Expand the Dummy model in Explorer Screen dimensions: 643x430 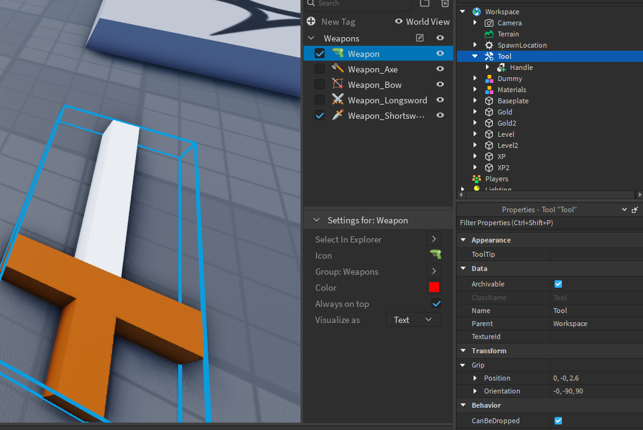pos(475,79)
